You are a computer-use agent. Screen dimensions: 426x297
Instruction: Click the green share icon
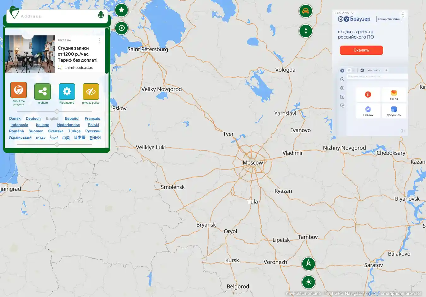(x=43, y=92)
